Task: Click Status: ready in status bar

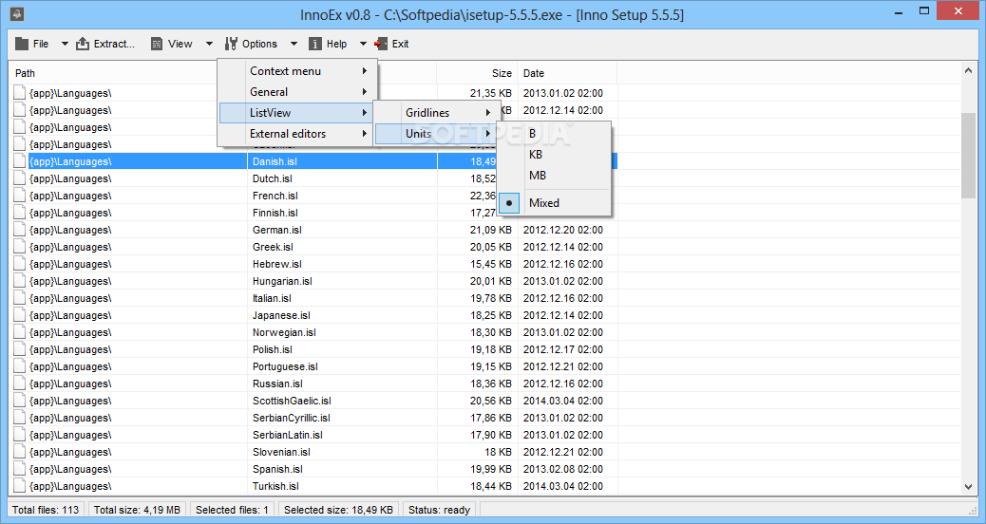Action: click(439, 510)
